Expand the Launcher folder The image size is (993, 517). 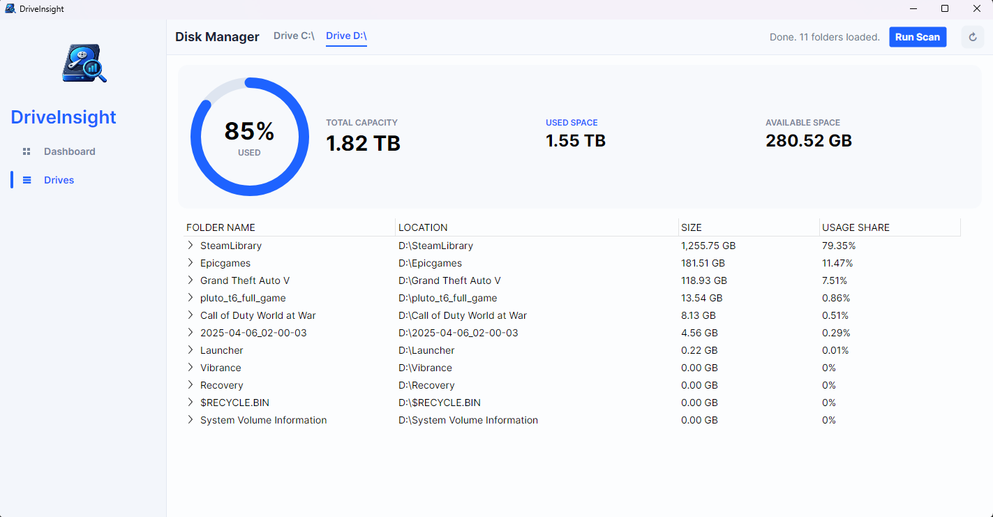tap(190, 350)
